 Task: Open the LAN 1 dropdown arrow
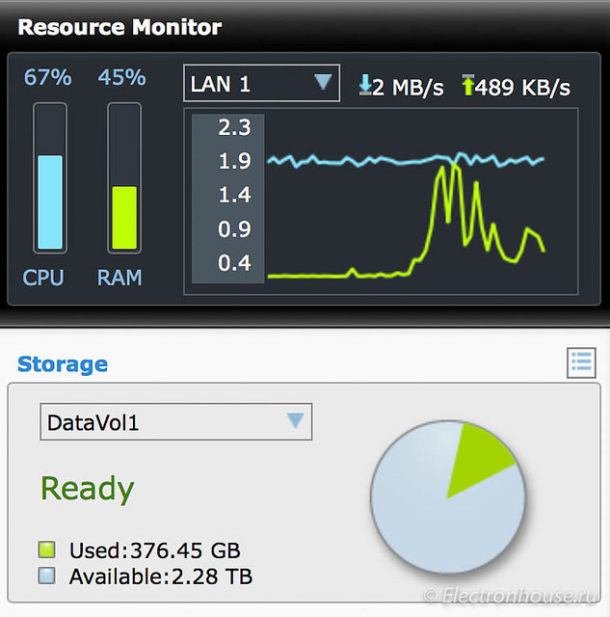point(323,83)
